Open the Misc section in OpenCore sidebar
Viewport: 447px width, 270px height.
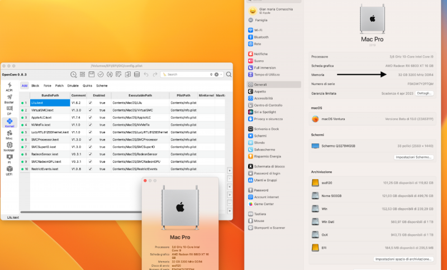click(9, 135)
